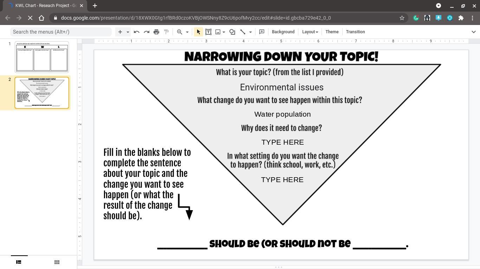
Task: Open the Transition panel
Action: pos(355,32)
